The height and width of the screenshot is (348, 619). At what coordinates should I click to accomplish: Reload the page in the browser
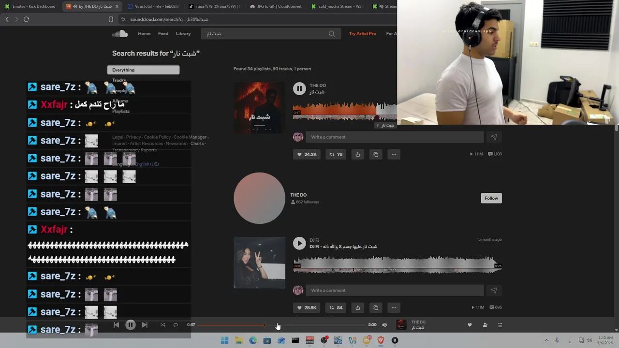pos(26,19)
